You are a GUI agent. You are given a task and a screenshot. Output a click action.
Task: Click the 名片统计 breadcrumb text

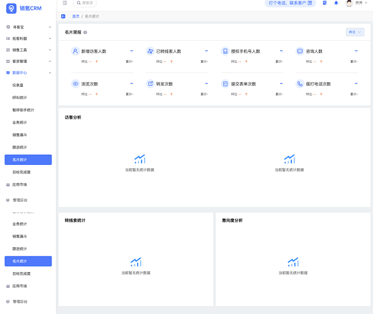pos(92,16)
